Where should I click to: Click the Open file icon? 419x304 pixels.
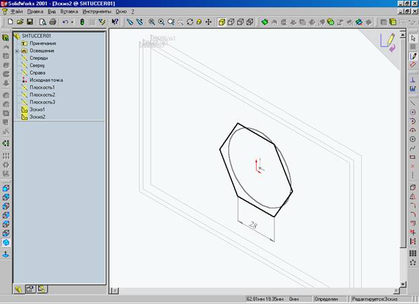pos(21,22)
